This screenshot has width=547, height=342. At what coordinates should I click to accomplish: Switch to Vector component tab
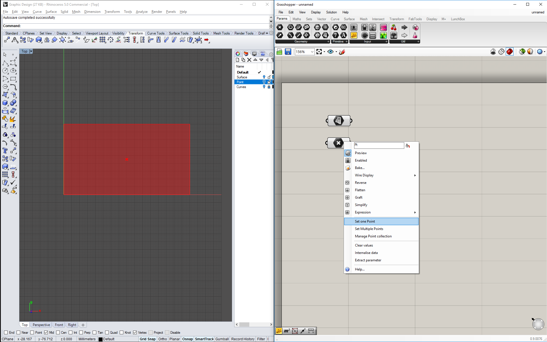pos(321,19)
